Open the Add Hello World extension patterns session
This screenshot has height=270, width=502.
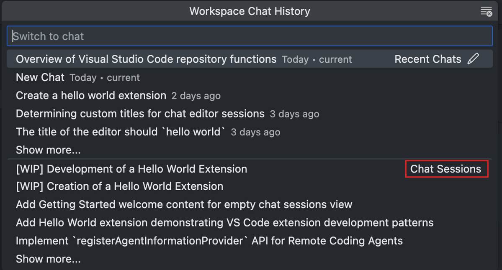tap(224, 222)
